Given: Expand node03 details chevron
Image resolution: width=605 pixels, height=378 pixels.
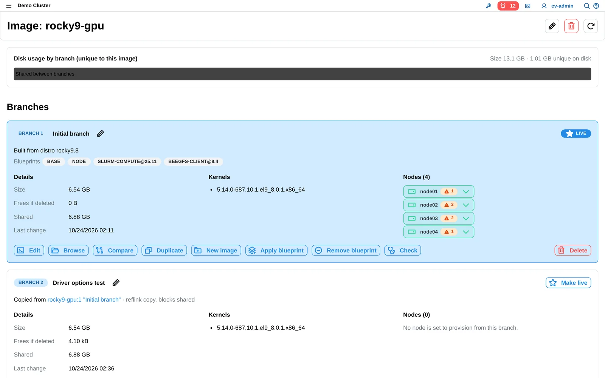Looking at the screenshot, I should (x=466, y=218).
